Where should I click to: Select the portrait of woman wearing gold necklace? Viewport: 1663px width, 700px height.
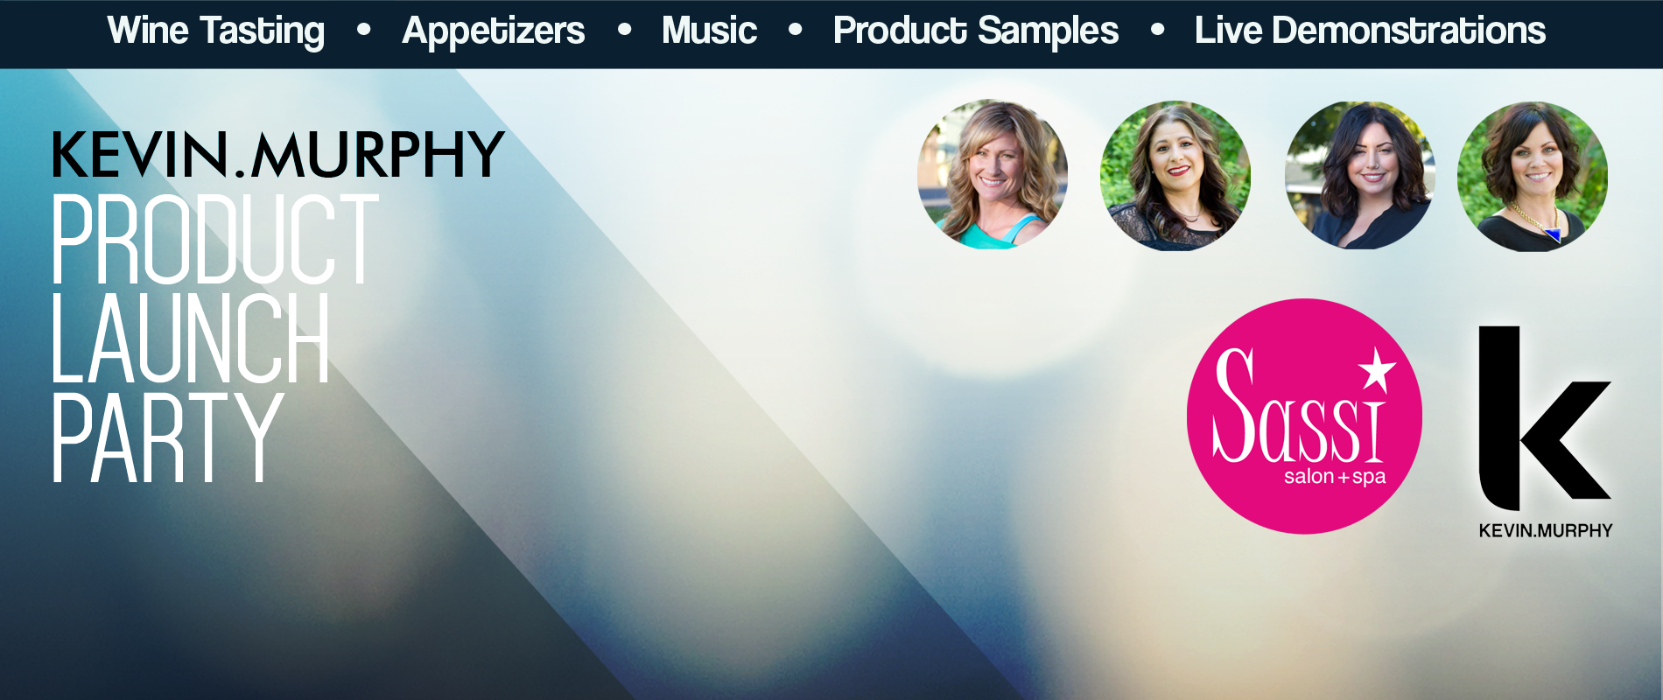coord(1533,177)
